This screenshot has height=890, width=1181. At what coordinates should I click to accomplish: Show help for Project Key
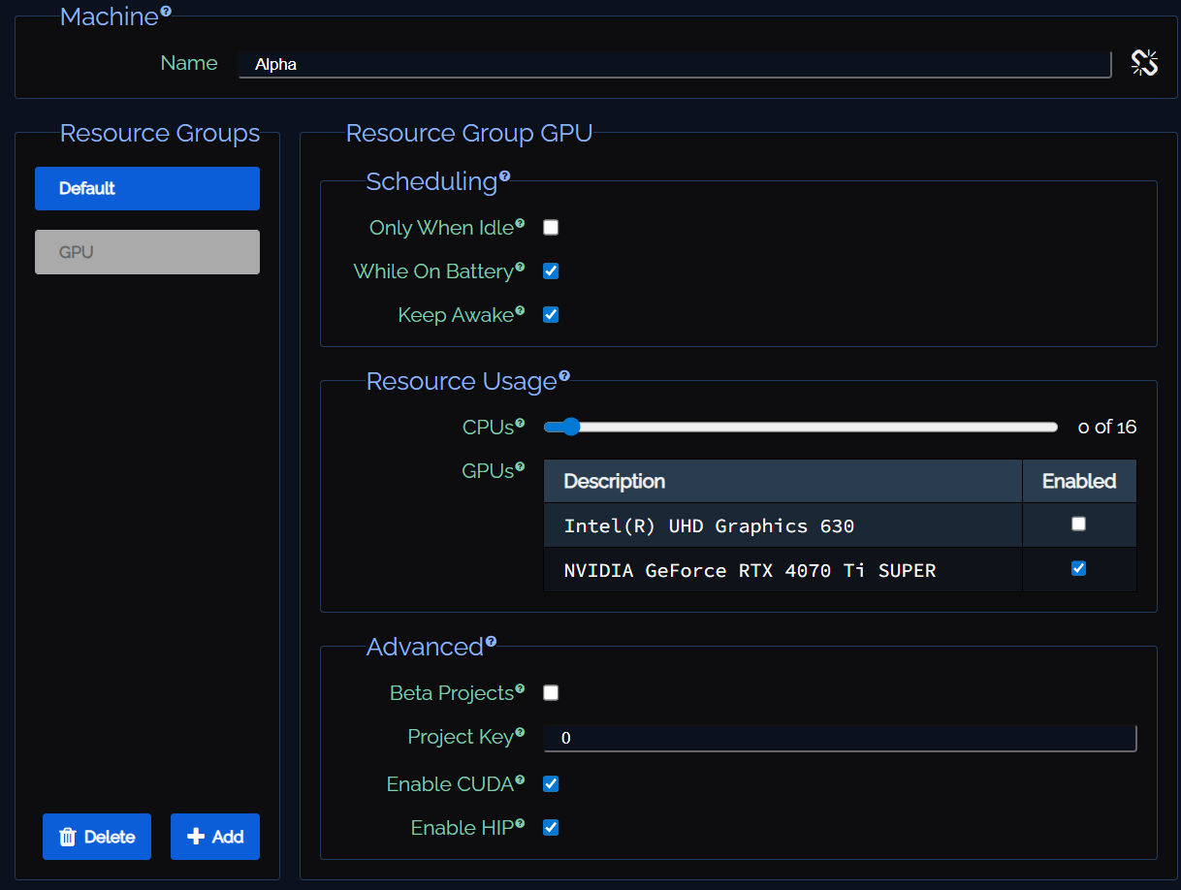pyautogui.click(x=520, y=732)
